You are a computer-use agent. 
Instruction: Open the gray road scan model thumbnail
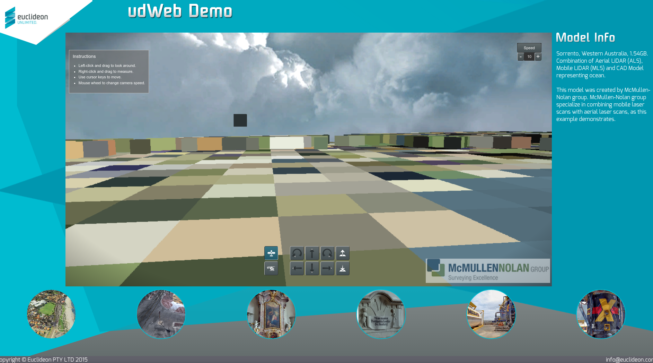pyautogui.click(x=161, y=314)
